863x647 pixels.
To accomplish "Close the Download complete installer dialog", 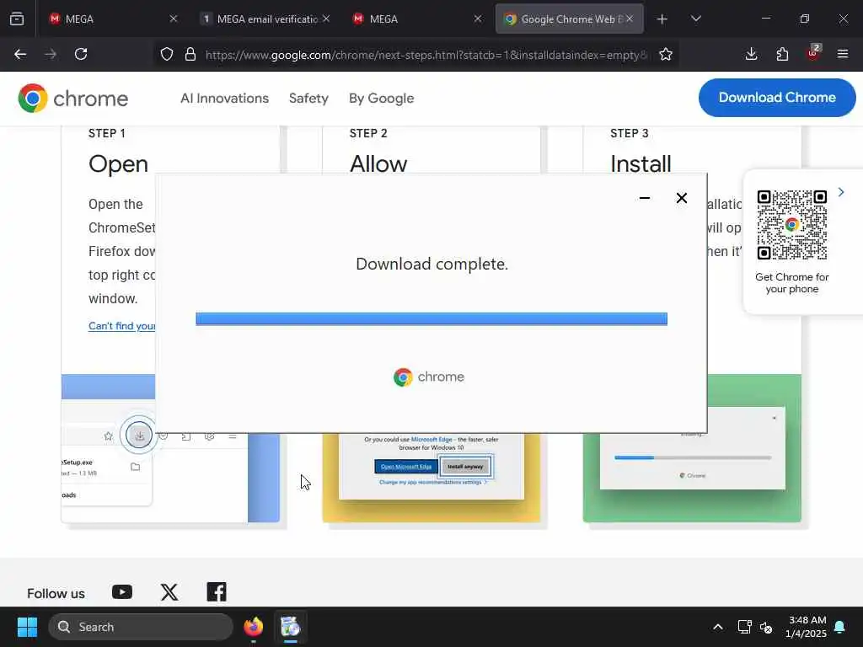I will tap(681, 198).
